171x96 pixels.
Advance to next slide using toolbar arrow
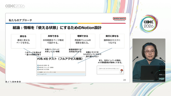click(20, 82)
